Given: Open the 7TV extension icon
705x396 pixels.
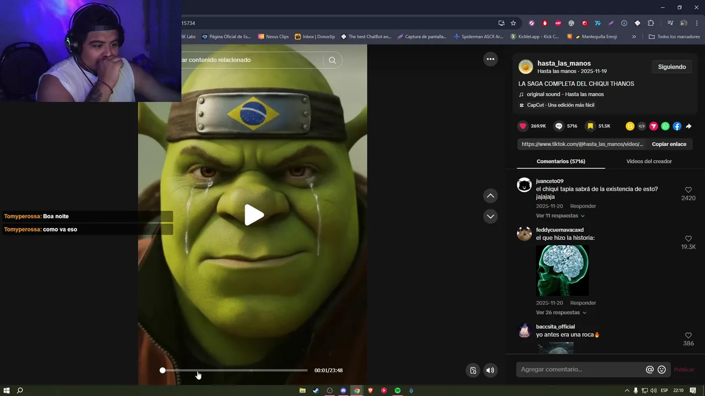Looking at the screenshot, I should (x=598, y=23).
